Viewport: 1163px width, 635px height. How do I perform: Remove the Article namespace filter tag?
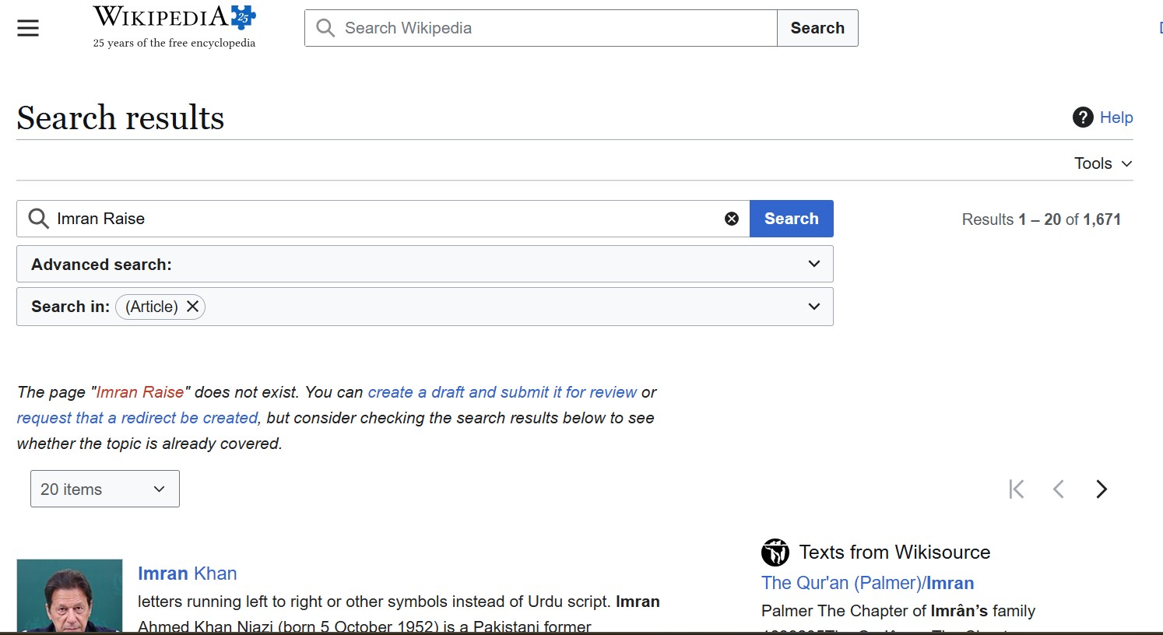tap(192, 307)
